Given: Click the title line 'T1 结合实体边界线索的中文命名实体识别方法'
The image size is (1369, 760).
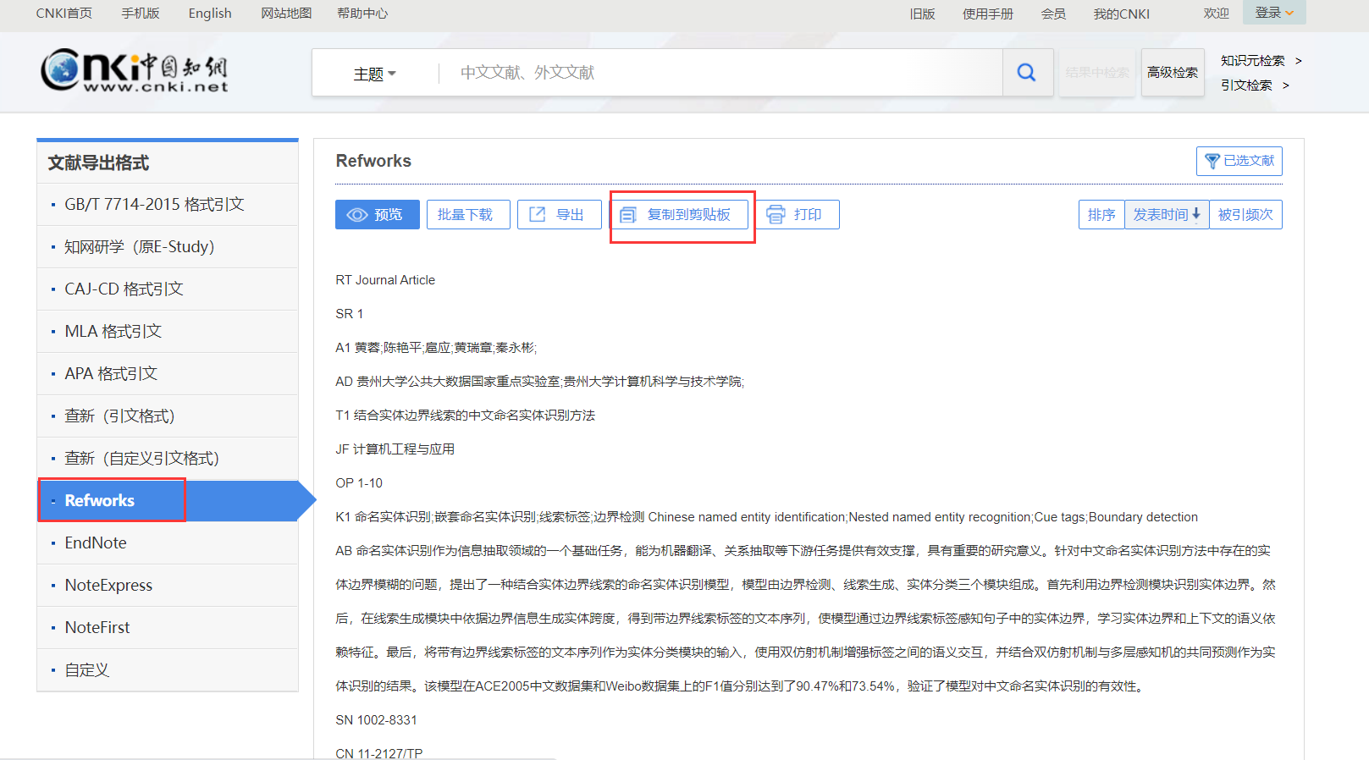Looking at the screenshot, I should 466,416.
